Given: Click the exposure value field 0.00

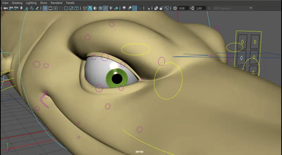Looking at the screenshot, I should (x=183, y=8).
